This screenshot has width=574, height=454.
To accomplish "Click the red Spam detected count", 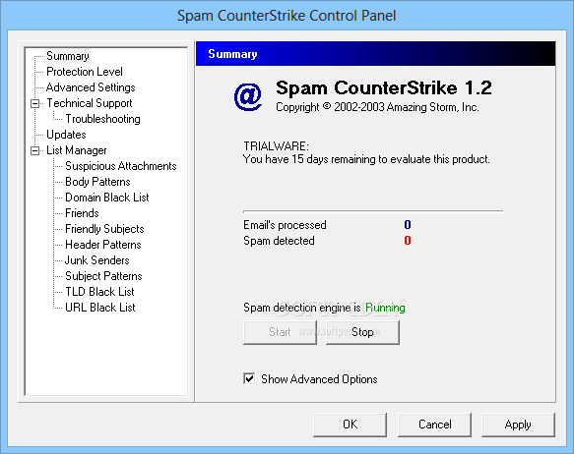I will (x=408, y=241).
